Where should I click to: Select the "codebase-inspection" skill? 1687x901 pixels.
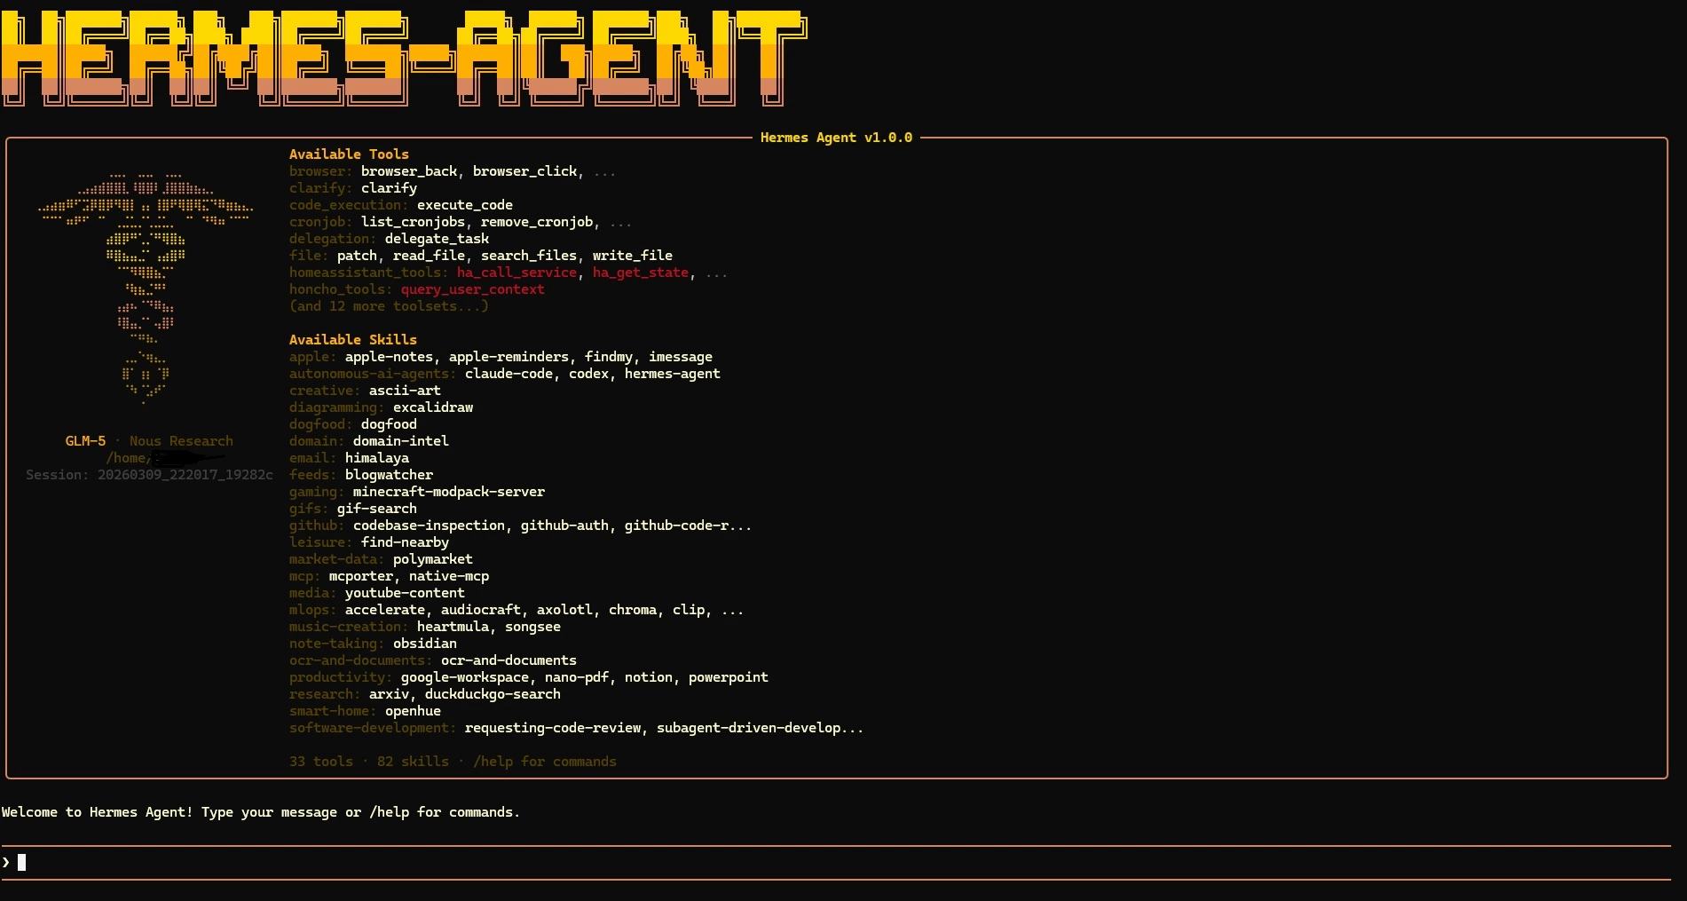429,526
